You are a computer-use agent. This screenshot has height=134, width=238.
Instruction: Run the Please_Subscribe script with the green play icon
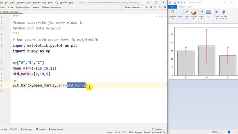147,7
